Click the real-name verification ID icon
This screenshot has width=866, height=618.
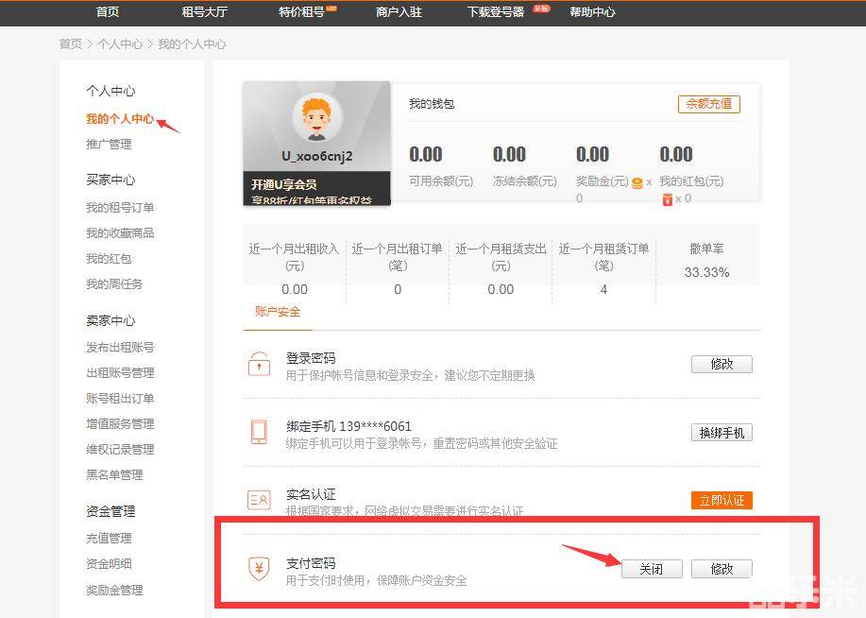click(259, 500)
